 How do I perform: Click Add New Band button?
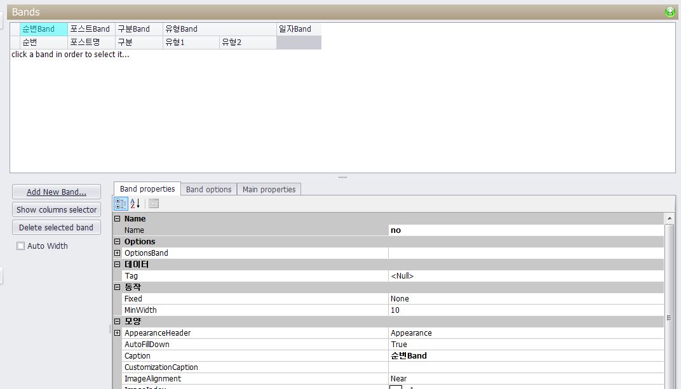[x=57, y=192]
